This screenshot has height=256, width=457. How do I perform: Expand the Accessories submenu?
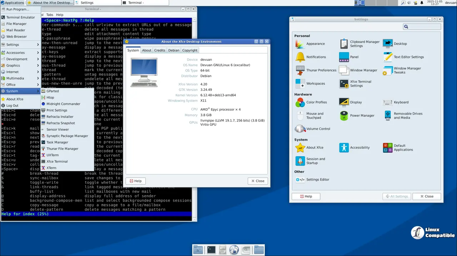point(15,53)
